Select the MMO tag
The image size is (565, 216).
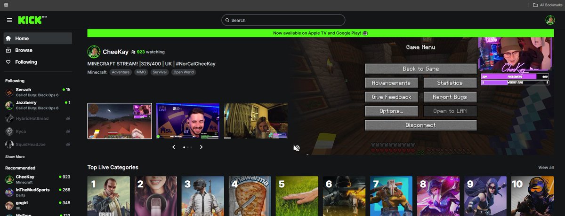tap(141, 72)
